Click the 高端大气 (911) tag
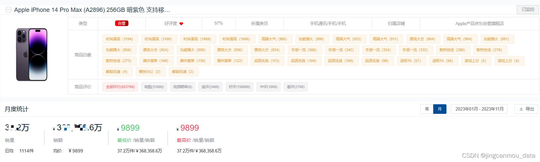 click(386, 39)
